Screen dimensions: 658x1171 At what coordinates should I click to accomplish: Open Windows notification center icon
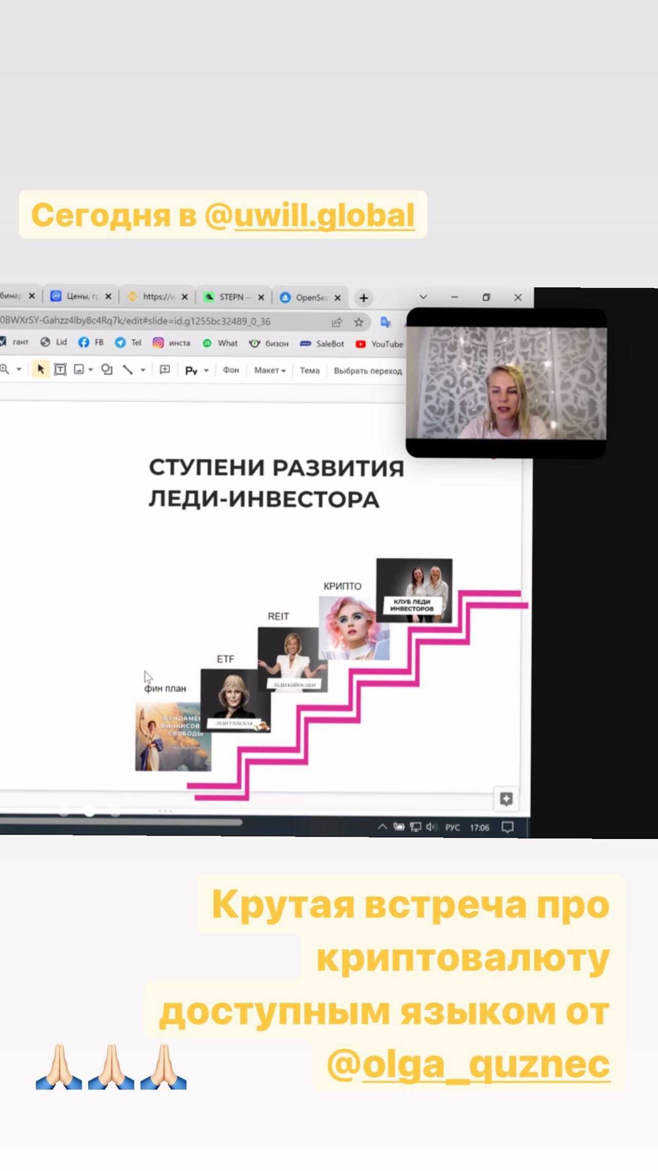(x=507, y=827)
